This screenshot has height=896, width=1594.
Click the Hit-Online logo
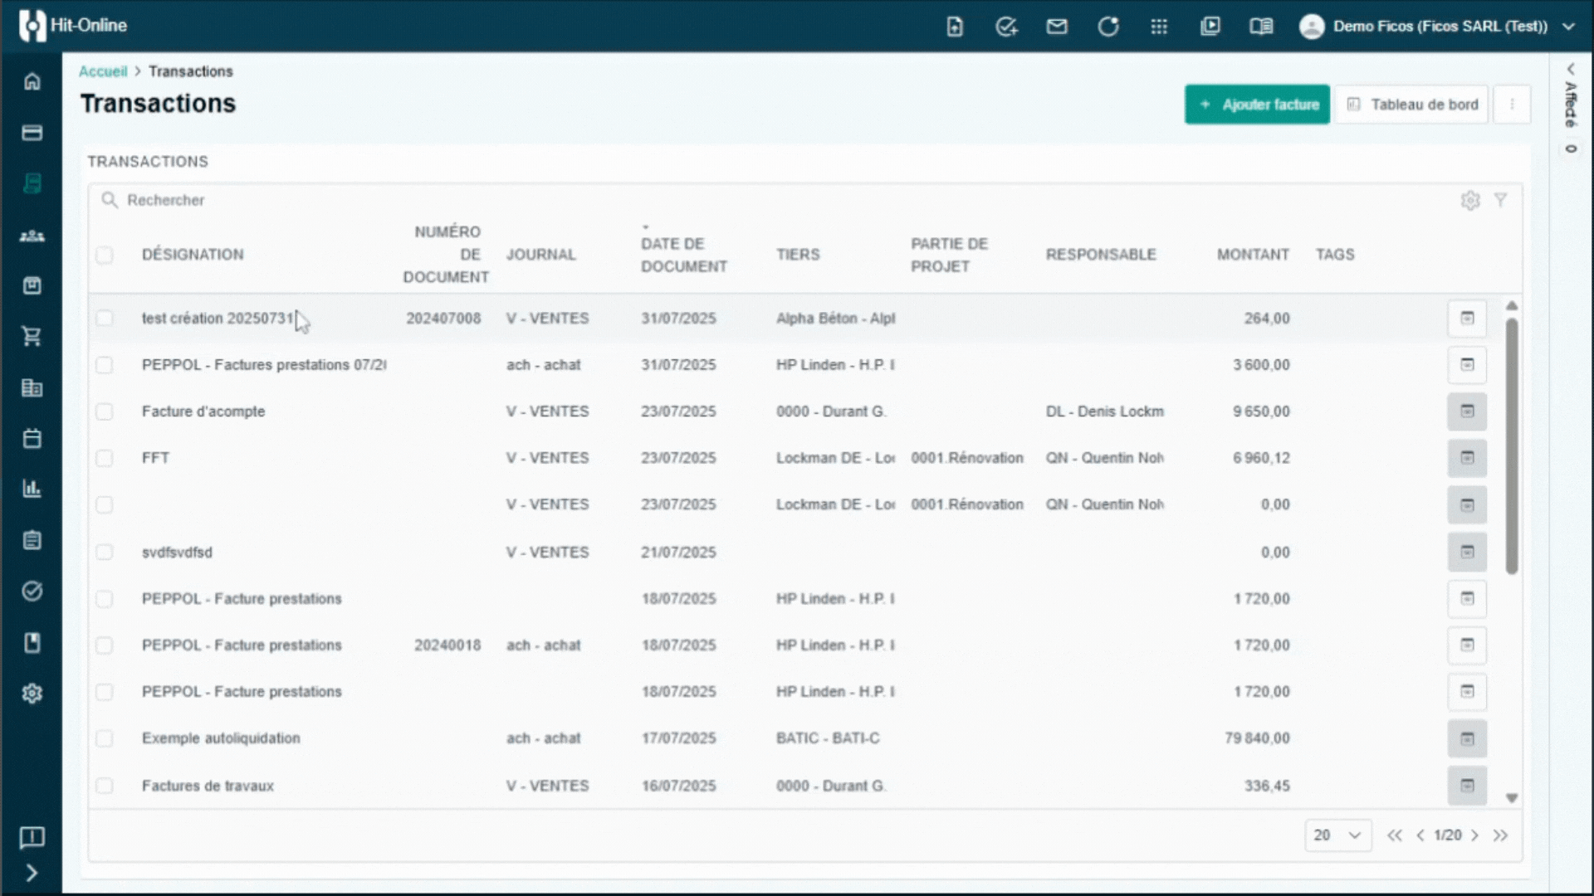(73, 26)
